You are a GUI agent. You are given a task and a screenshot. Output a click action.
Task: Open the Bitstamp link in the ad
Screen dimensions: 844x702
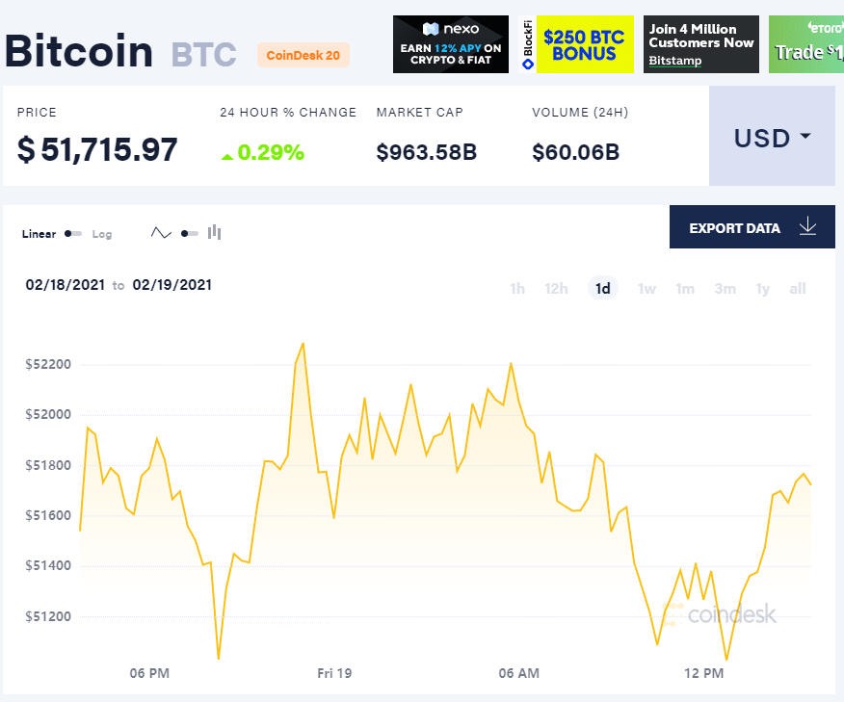pos(674,61)
